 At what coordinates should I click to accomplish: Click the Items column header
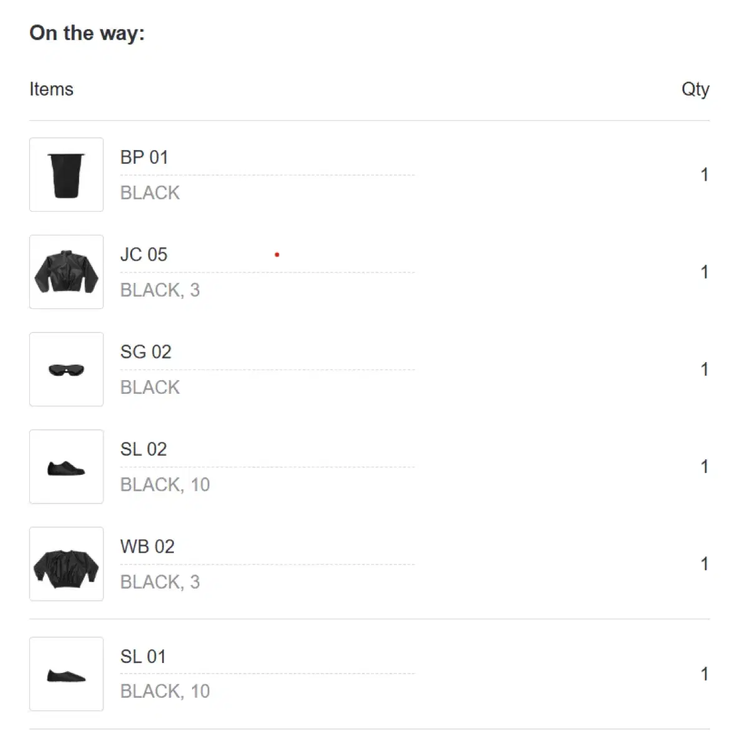pos(52,89)
